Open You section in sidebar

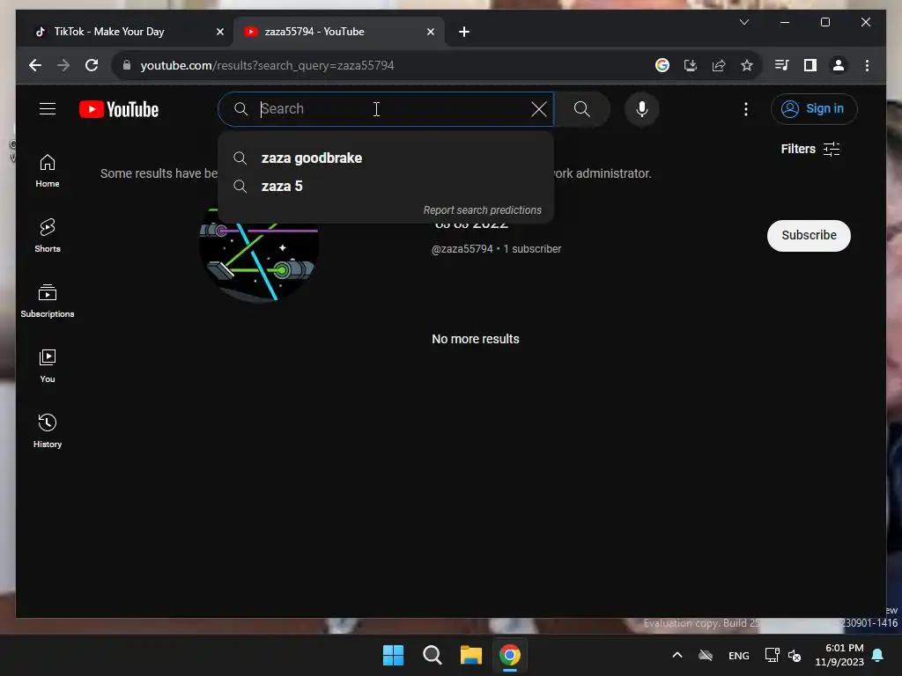[x=48, y=365]
